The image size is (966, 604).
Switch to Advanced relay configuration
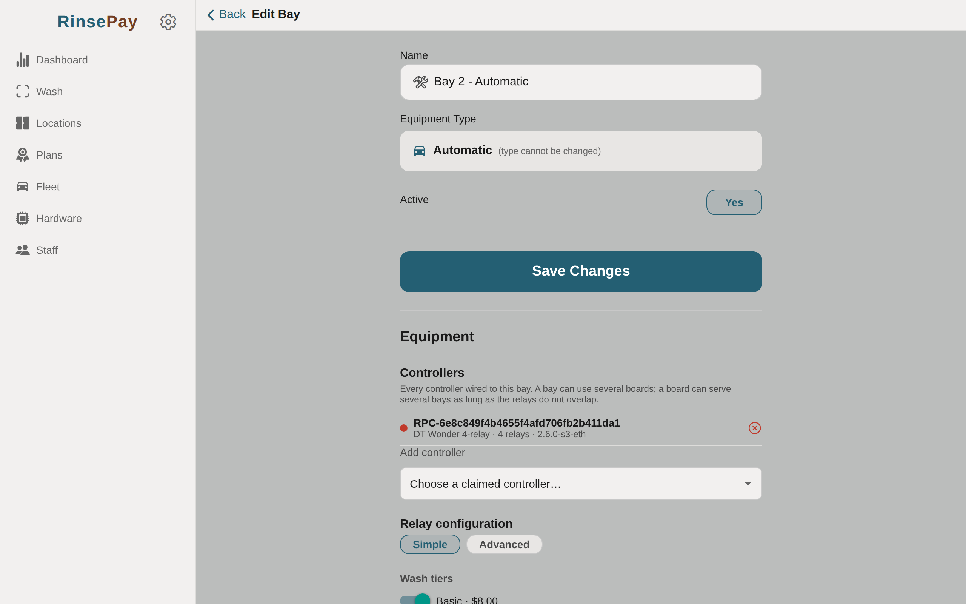point(504,544)
